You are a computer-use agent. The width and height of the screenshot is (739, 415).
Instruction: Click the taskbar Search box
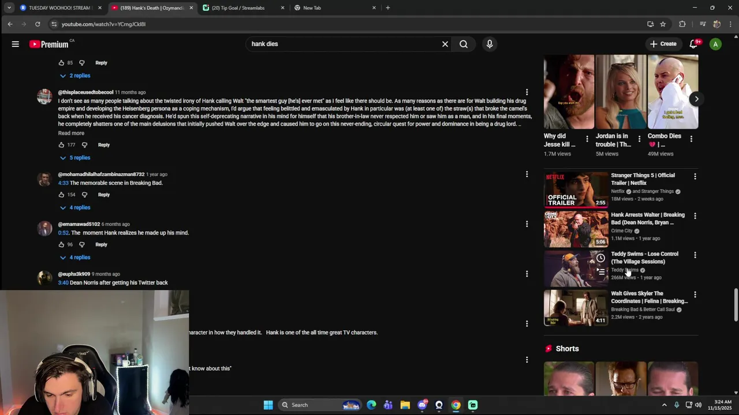click(x=320, y=405)
